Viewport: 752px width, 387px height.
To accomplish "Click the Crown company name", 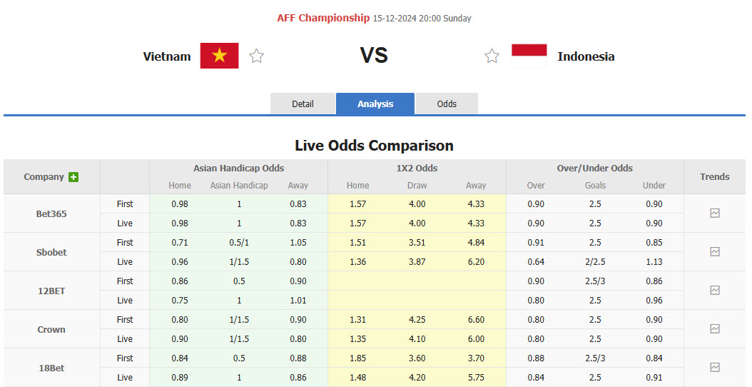I will point(51,329).
